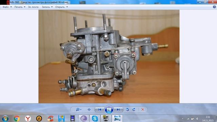This screenshot has width=217, height=122.
Task: Delete the photo with the red X
Action: click(143, 109)
